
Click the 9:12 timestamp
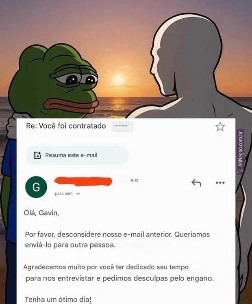coord(135,181)
